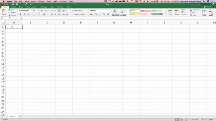The height and width of the screenshot is (121, 216).
Task: Click the Cut scissors icon
Action: pos(9,10)
